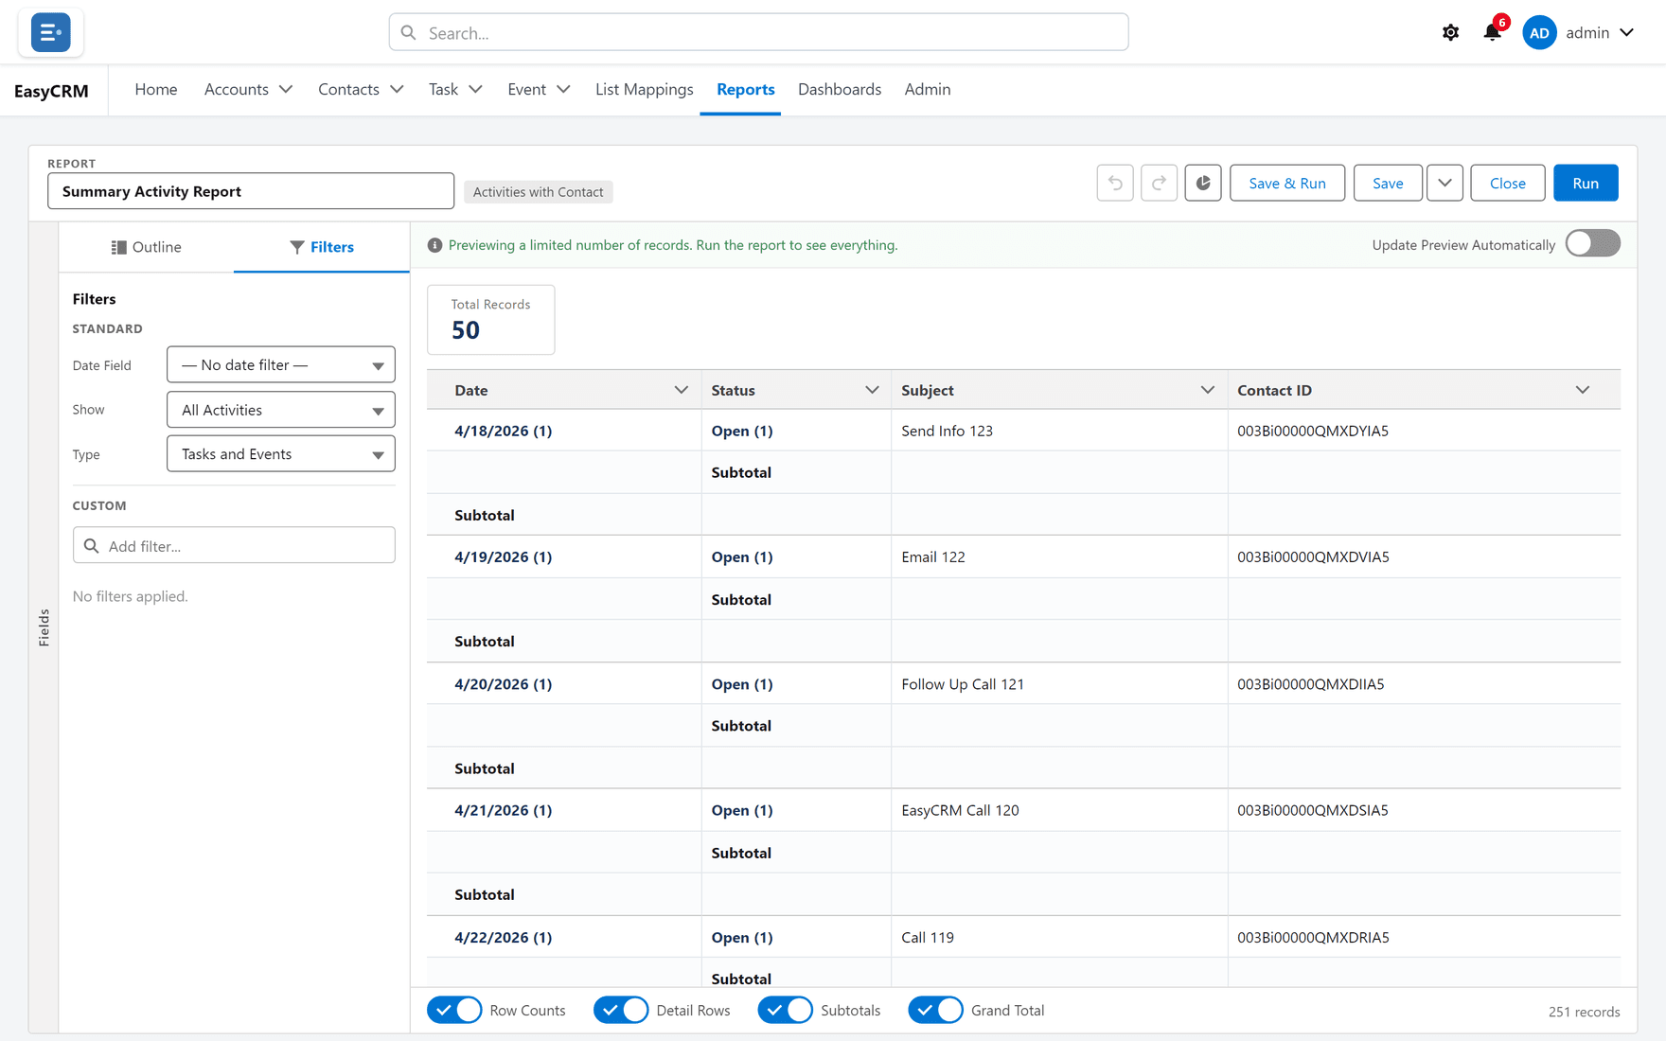Disable the Row Counts toggle
Image resolution: width=1666 pixels, height=1041 pixels.
tap(454, 1010)
